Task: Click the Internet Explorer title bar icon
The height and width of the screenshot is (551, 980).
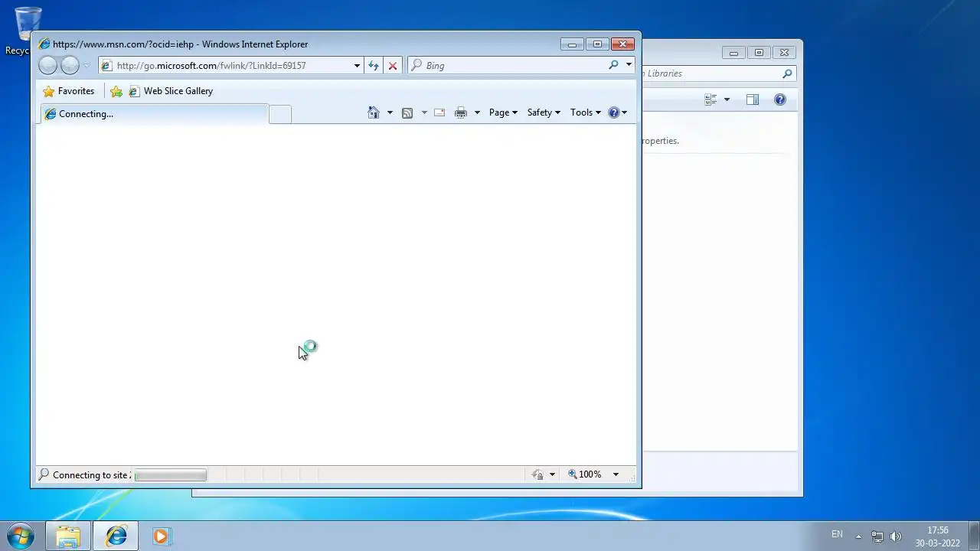Action: tap(44, 44)
